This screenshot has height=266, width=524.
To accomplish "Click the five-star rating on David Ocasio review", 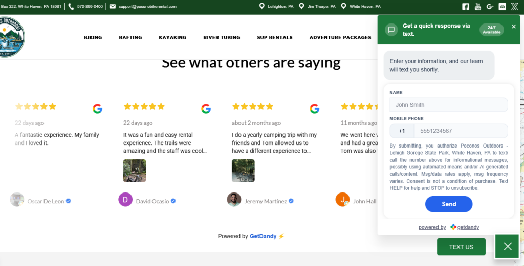I will pos(144,106).
